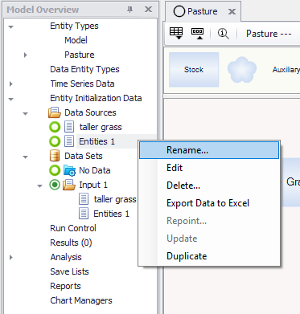Choose Export Data to Excel
The width and height of the screenshot is (300, 314).
pos(209,203)
